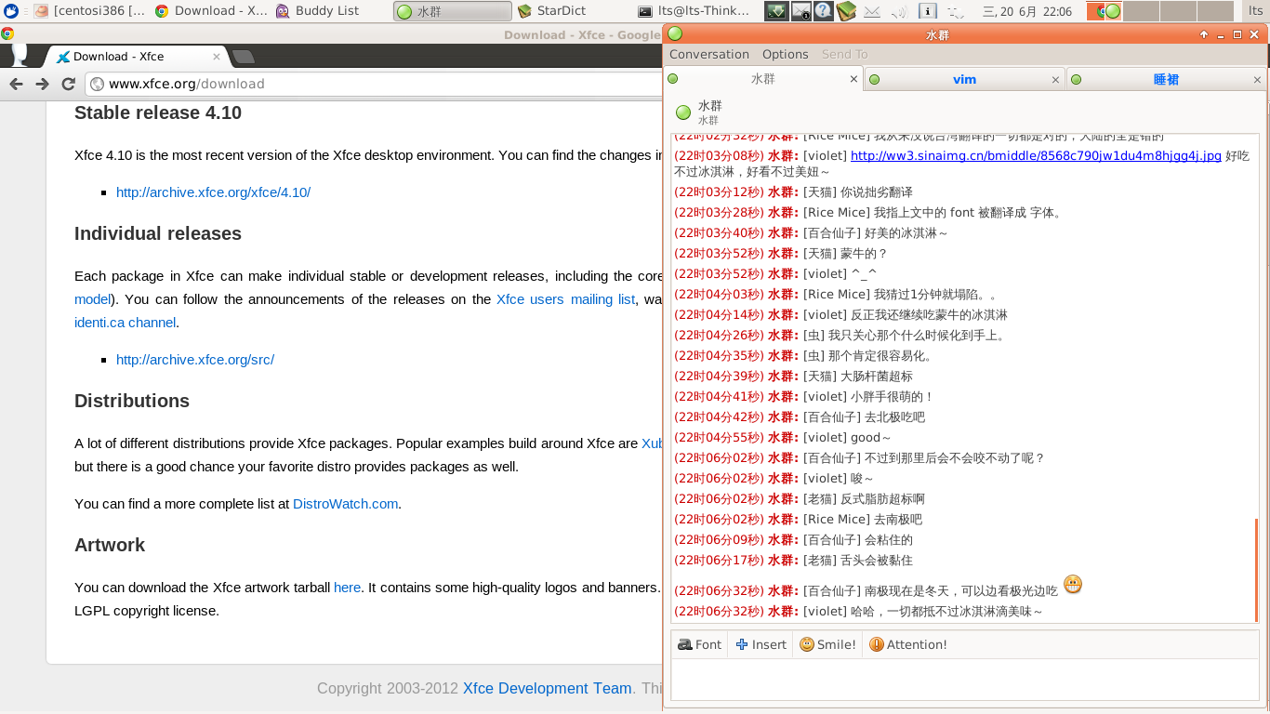Open the Smile! emoticon picker

tap(827, 644)
